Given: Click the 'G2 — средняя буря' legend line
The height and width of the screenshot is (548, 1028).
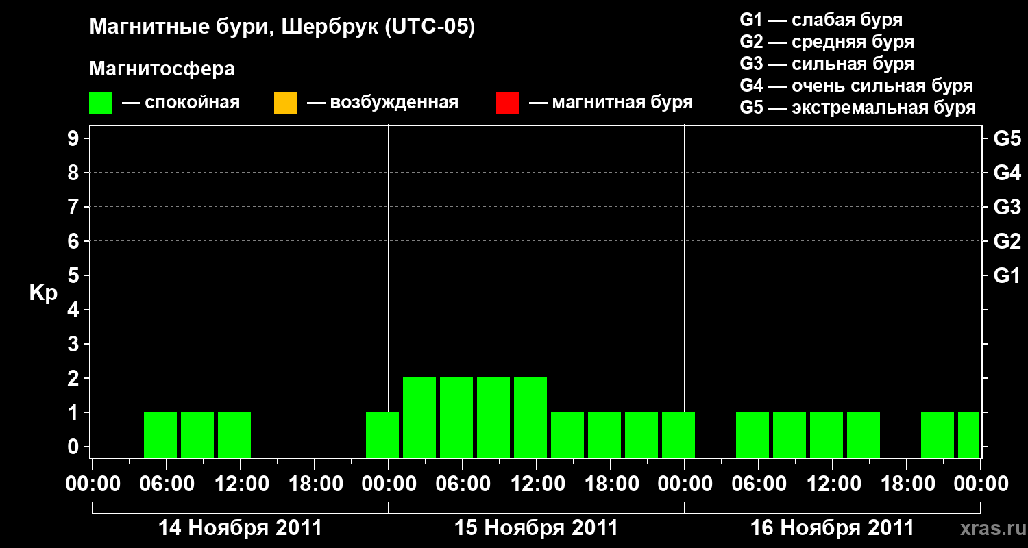Looking at the screenshot, I should (827, 42).
